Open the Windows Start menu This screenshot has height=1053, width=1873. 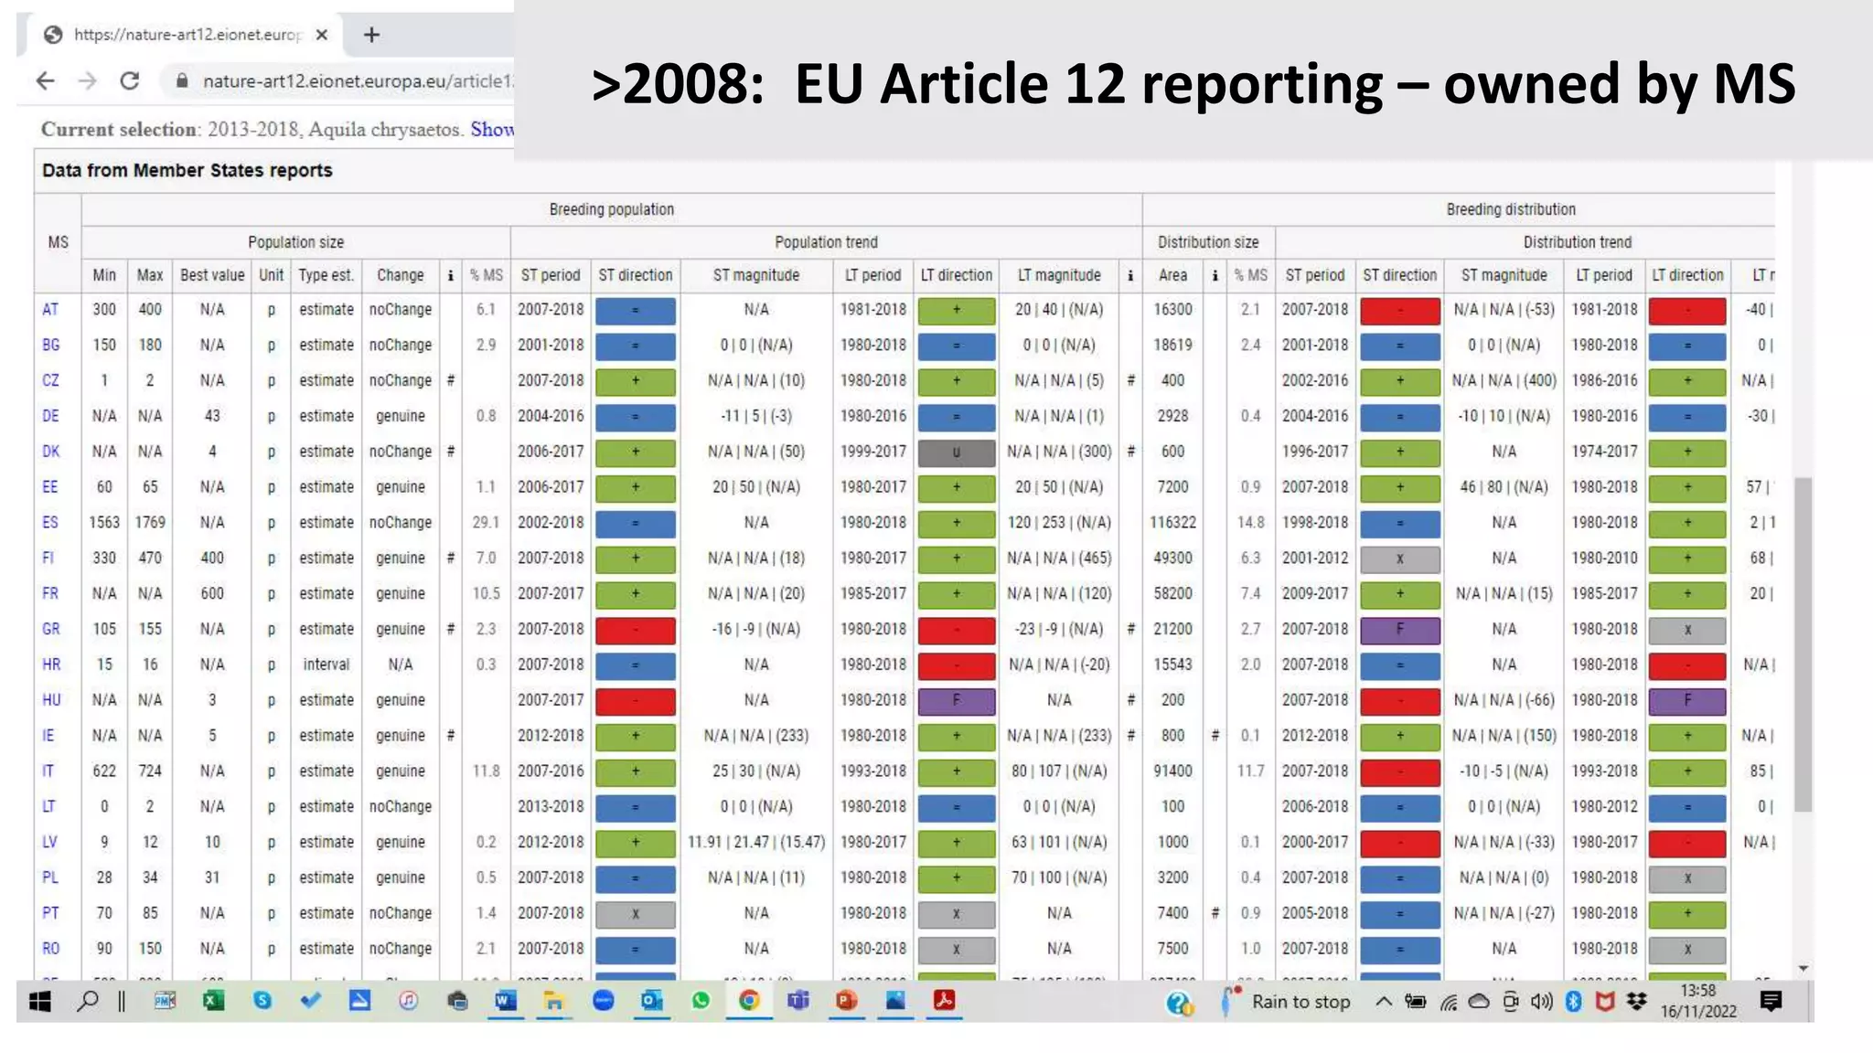(x=39, y=1002)
